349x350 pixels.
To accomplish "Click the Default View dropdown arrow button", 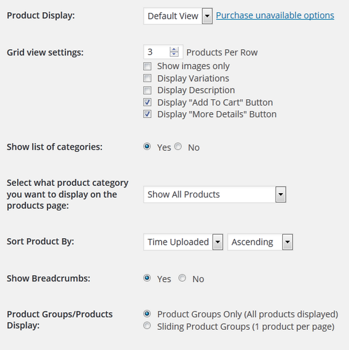I will pyautogui.click(x=207, y=16).
